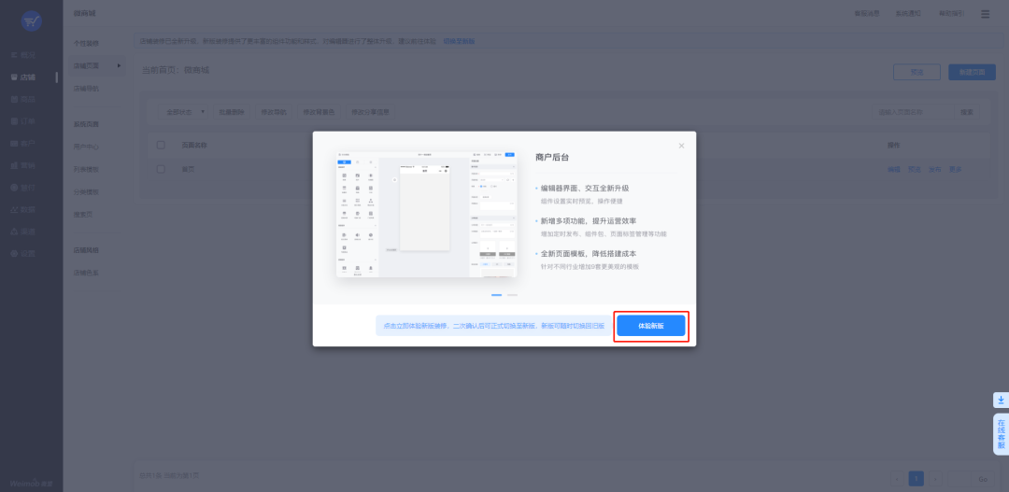Screen dimensions: 1009x492
Task: Open the 渠道 channels sidebar icon
Action: pyautogui.click(x=14, y=231)
